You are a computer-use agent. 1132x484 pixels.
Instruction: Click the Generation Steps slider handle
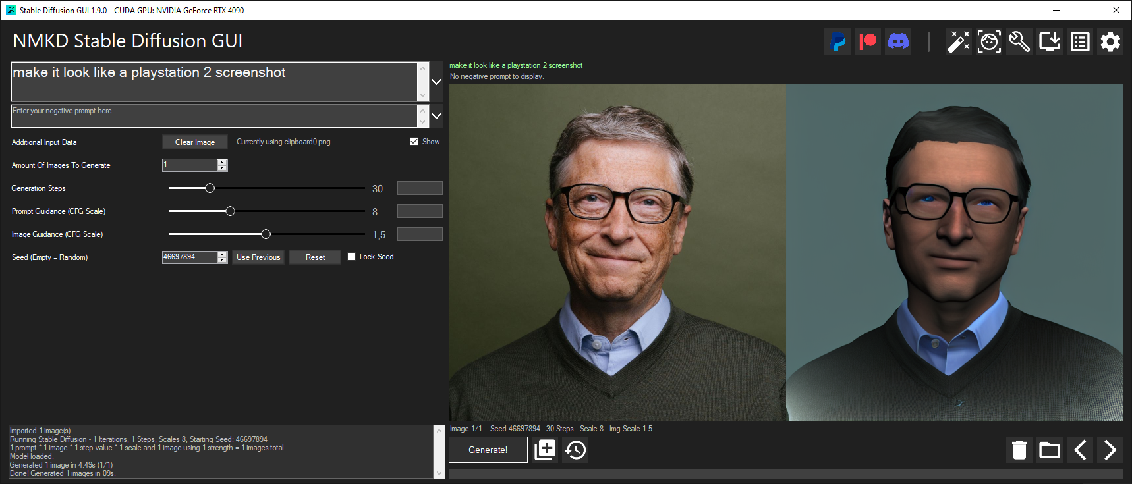[x=210, y=188]
